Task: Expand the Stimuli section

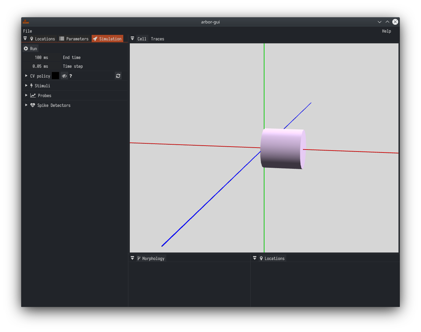Action: point(26,86)
